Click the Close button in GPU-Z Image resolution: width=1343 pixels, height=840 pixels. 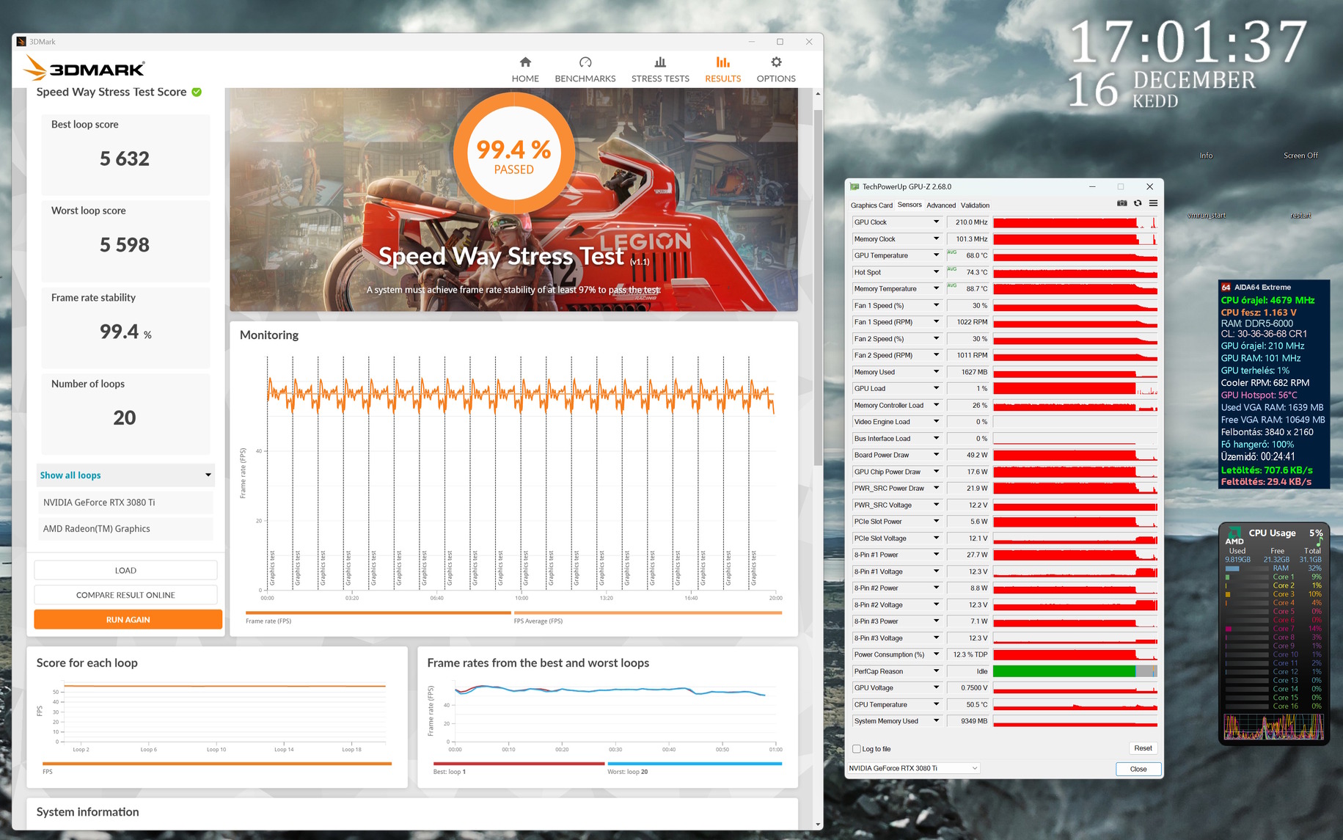1138,769
